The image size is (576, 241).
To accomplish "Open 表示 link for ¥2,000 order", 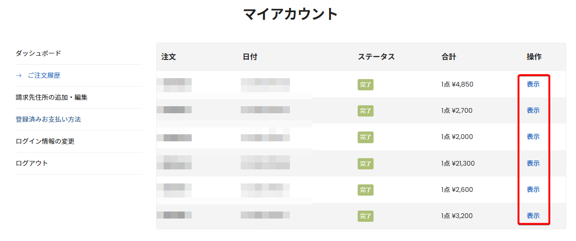I will coord(533,137).
